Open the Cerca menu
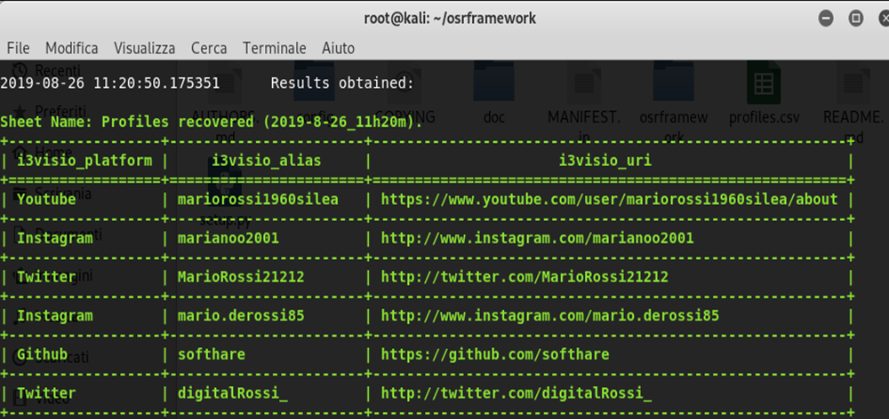The height and width of the screenshot is (419, 889). (209, 48)
